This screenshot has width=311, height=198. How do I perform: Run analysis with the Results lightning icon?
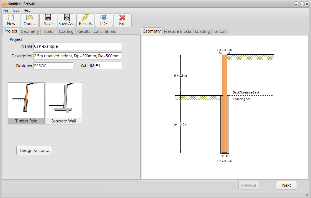[x=85, y=20]
